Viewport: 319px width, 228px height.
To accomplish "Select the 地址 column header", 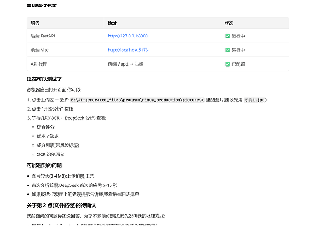I will [x=112, y=23].
